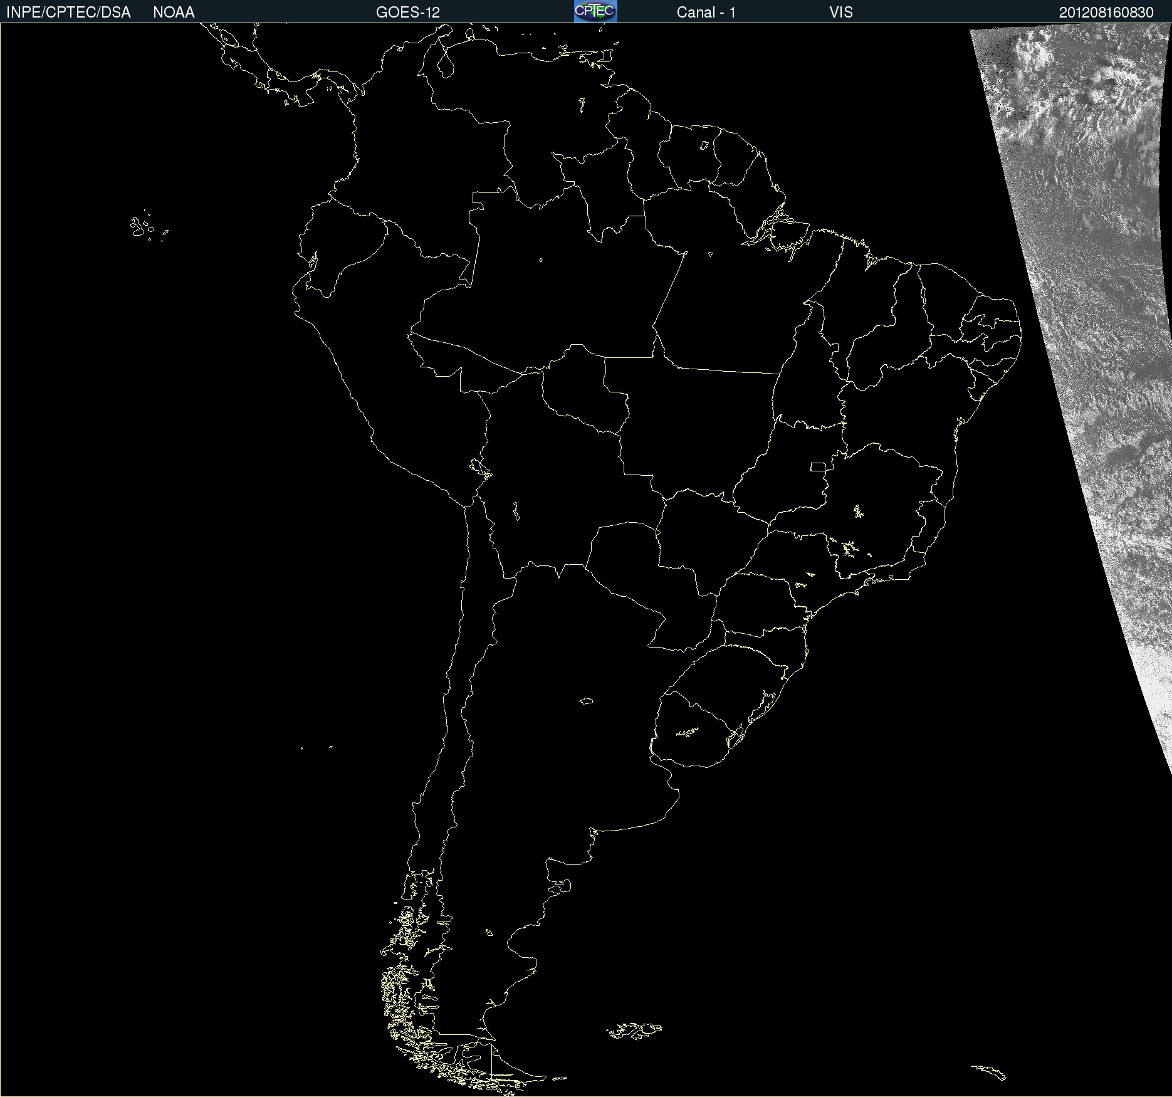Click the 201208160830 timestamp
The image size is (1172, 1097).
click(1106, 13)
